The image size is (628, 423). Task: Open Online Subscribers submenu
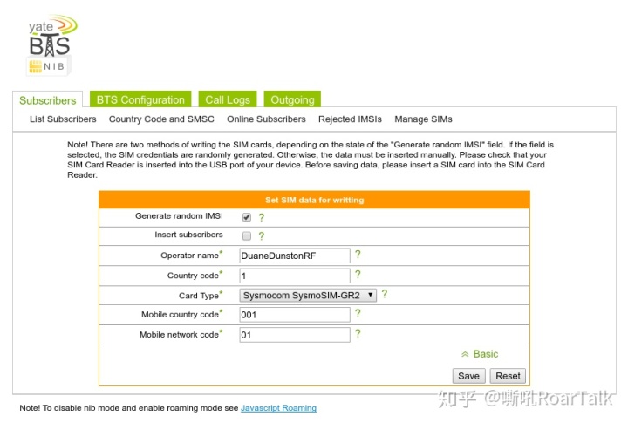266,119
